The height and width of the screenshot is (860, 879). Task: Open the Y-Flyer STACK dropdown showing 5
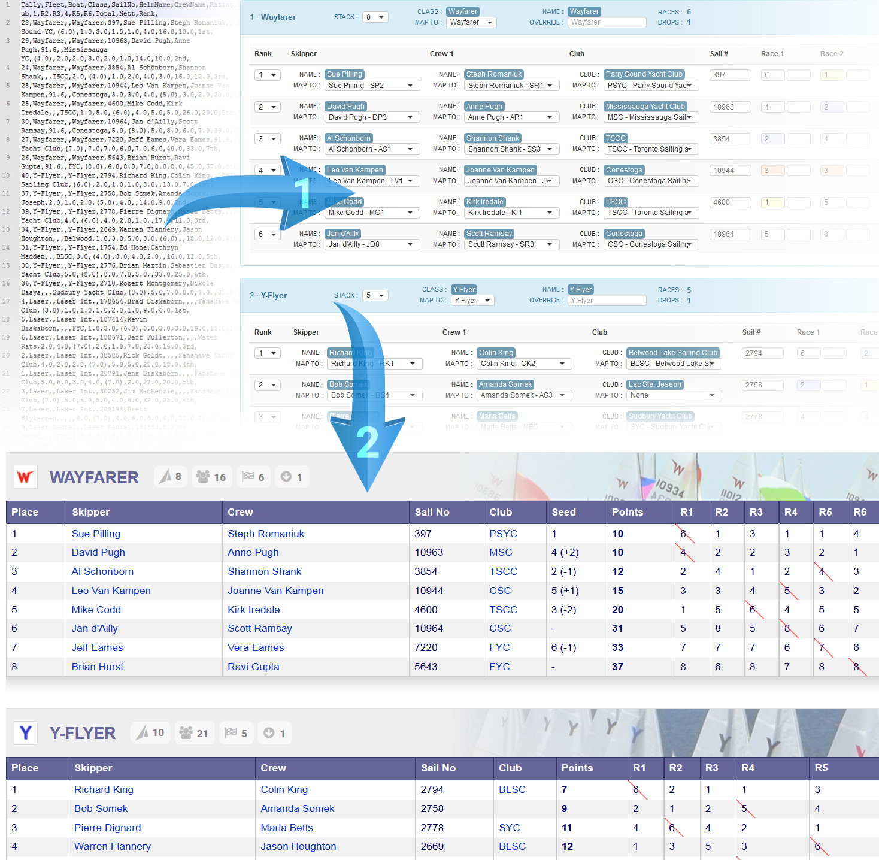click(375, 295)
